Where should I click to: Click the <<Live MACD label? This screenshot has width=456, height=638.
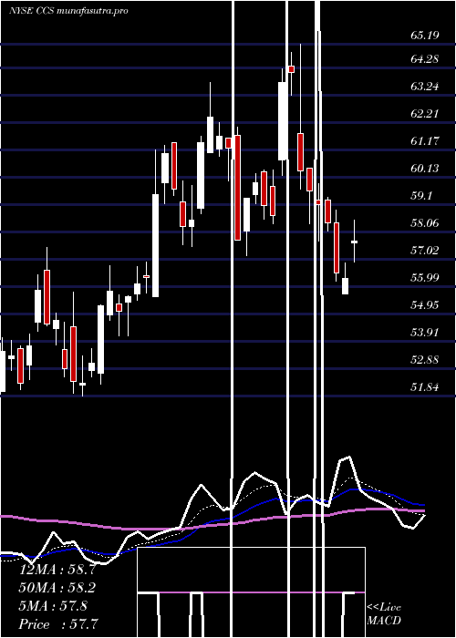coord(384,614)
